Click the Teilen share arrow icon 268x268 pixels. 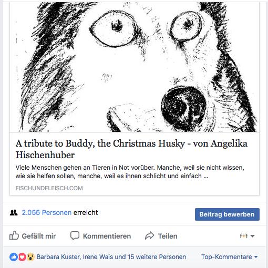point(149,236)
